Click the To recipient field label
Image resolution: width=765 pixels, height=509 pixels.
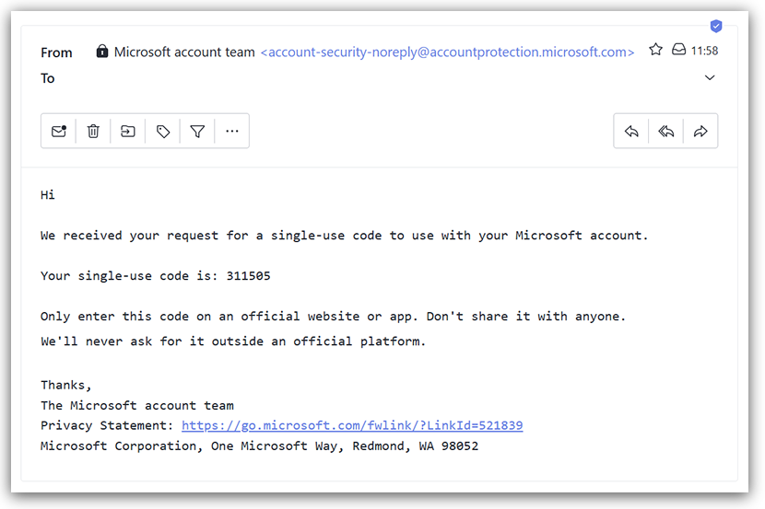(48, 78)
